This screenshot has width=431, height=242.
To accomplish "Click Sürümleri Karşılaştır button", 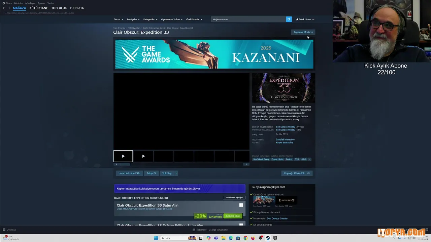I will pyautogui.click(x=234, y=198).
